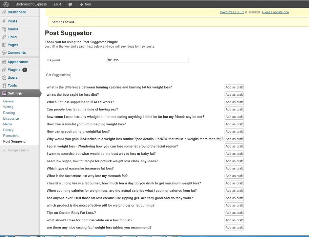Collapse the admin sidebar menu

pos(15,150)
